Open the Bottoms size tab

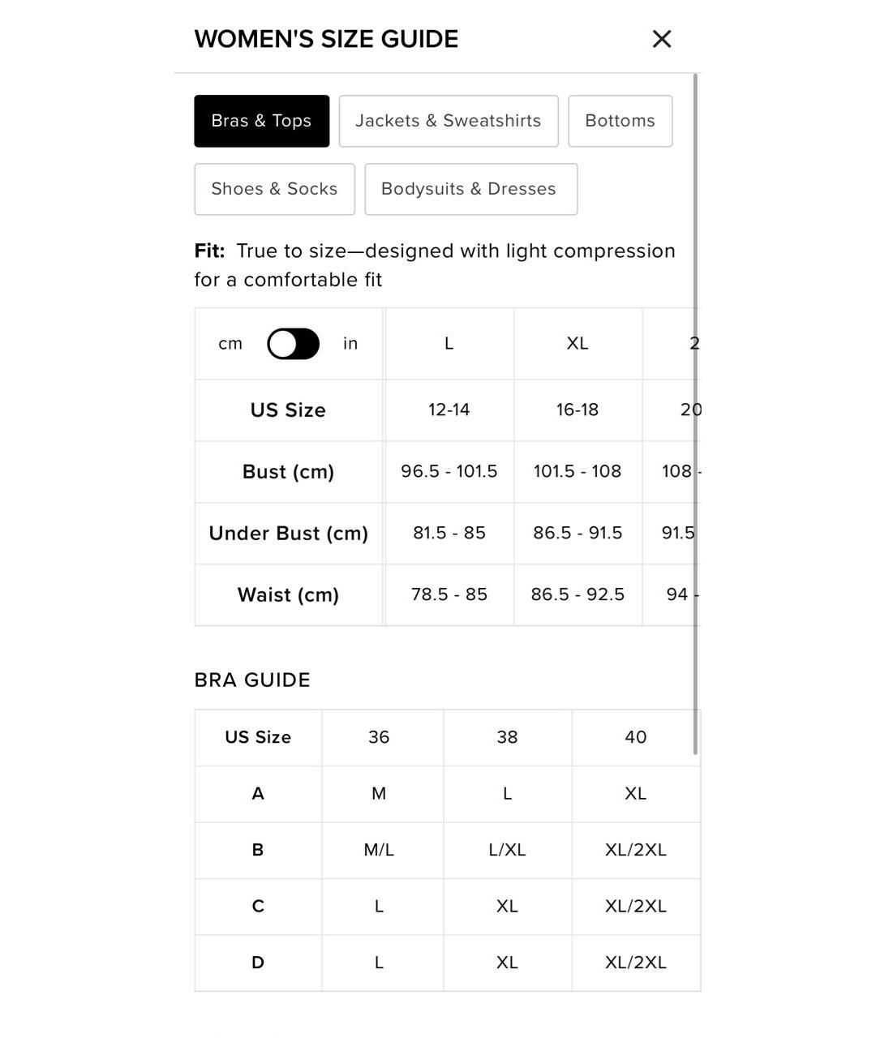coord(620,121)
